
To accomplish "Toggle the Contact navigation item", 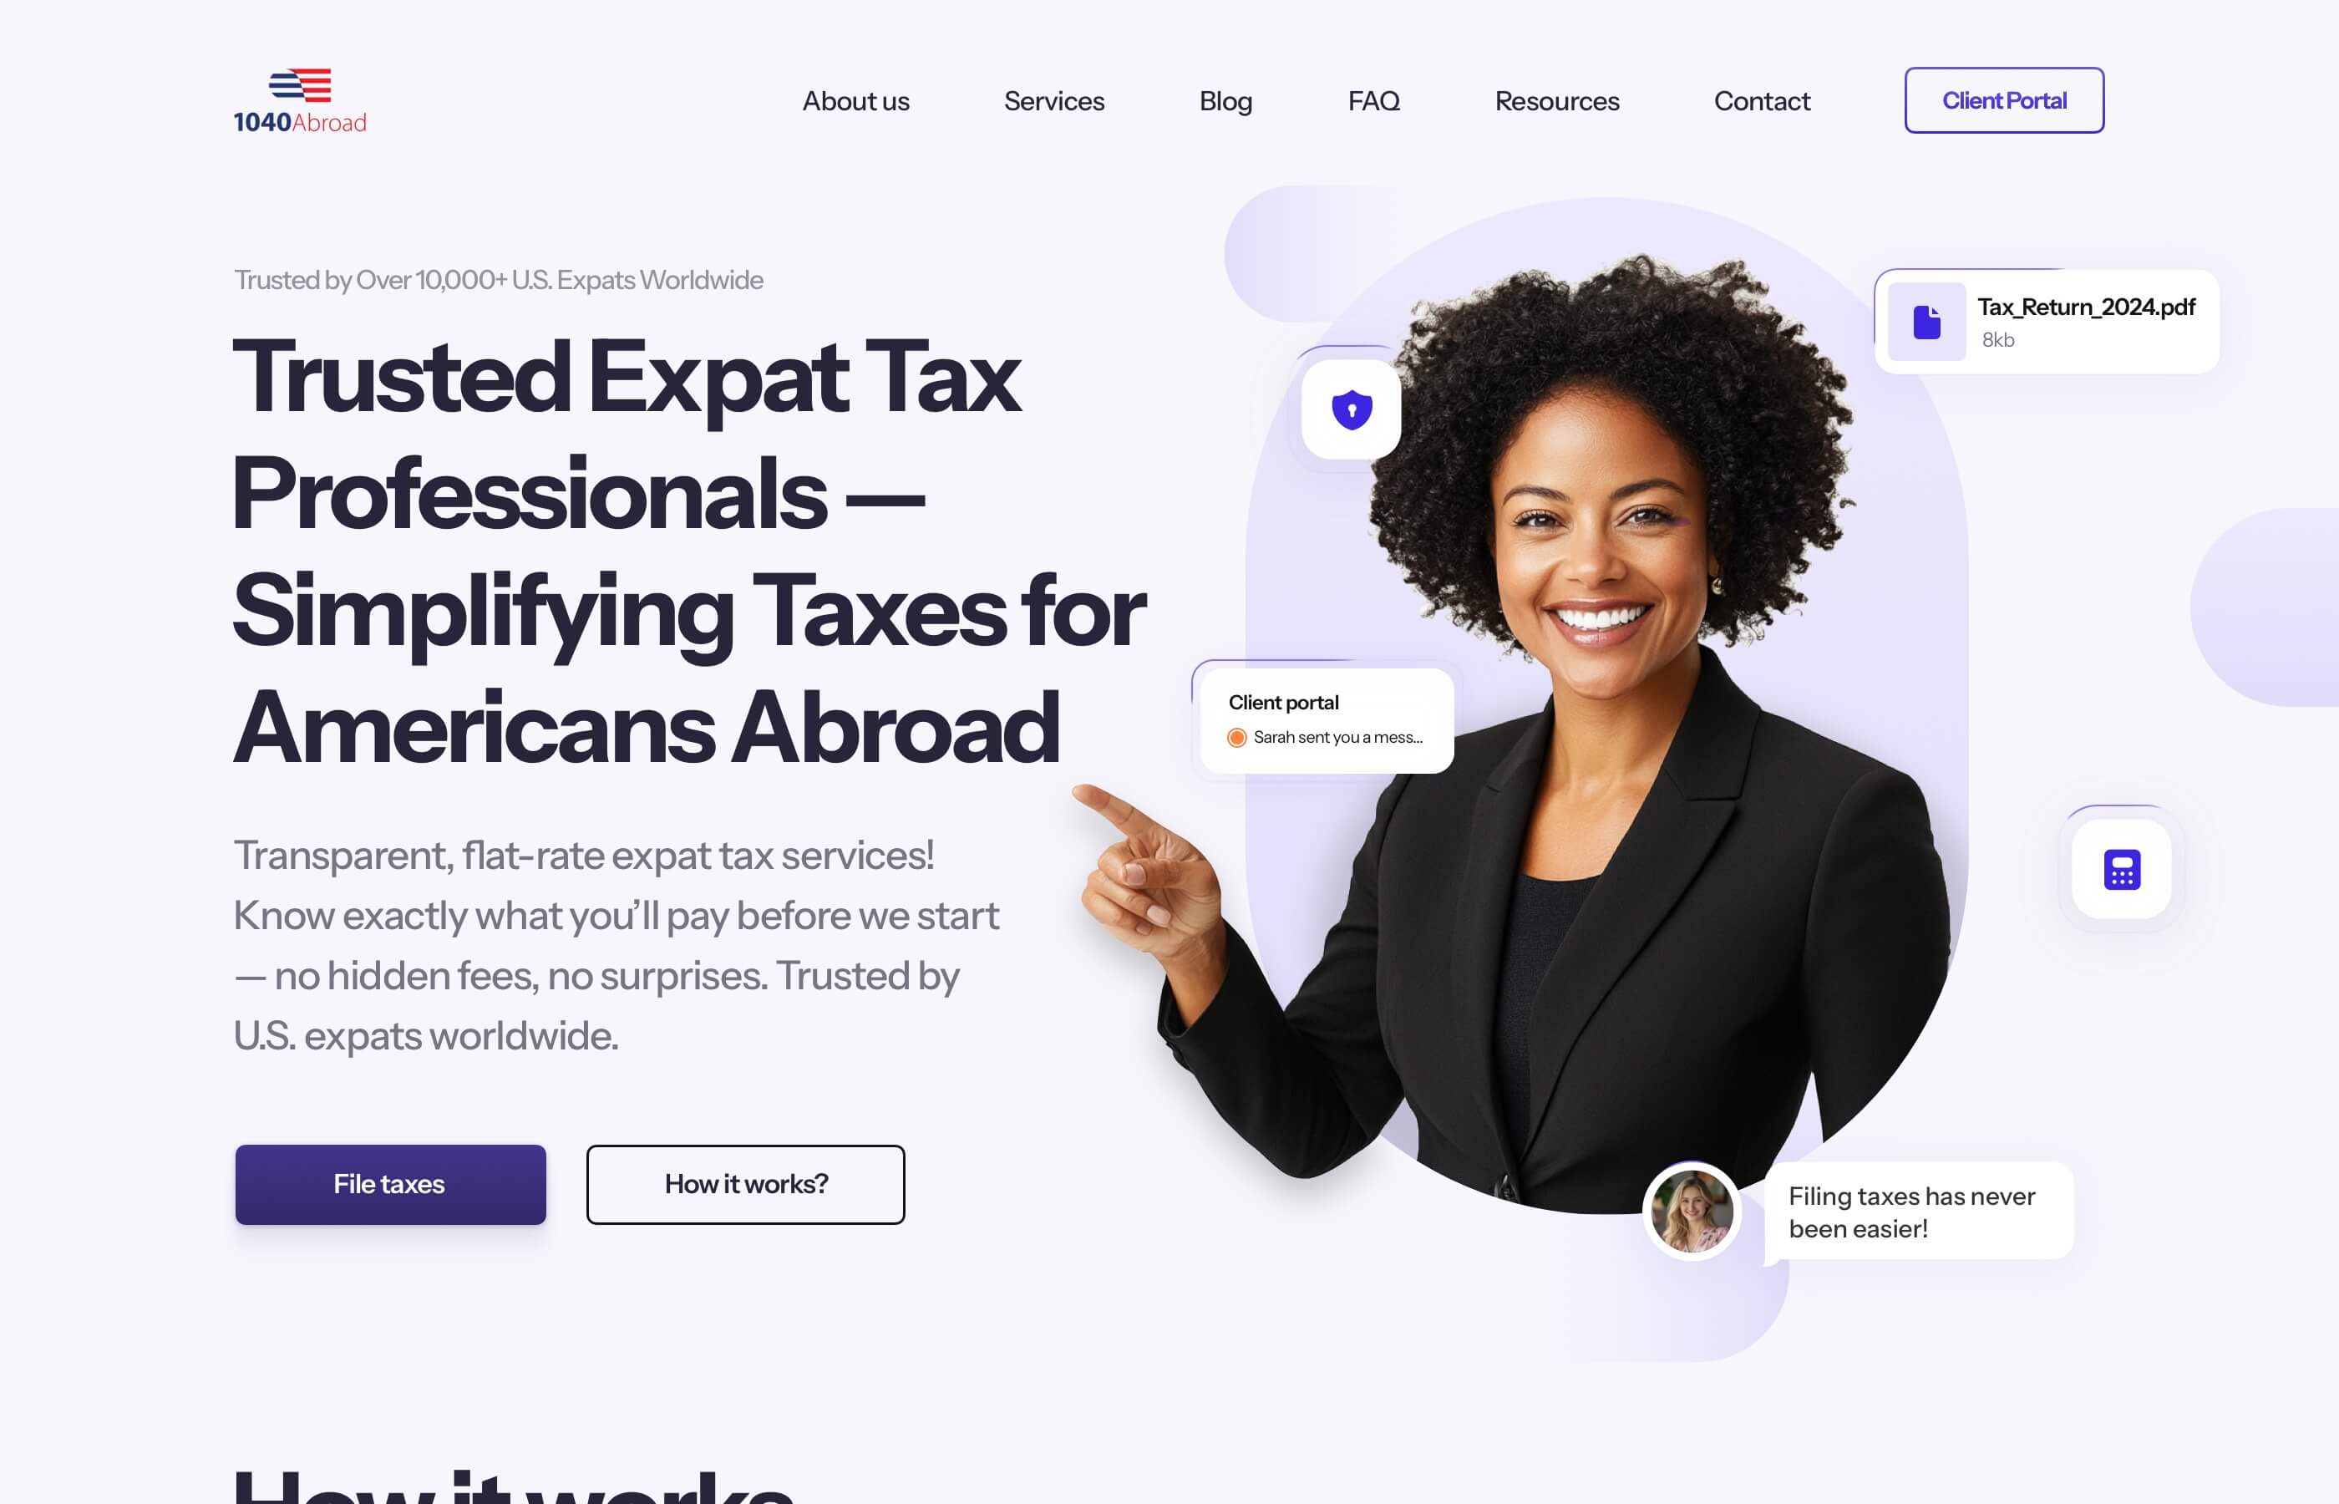I will (1761, 99).
